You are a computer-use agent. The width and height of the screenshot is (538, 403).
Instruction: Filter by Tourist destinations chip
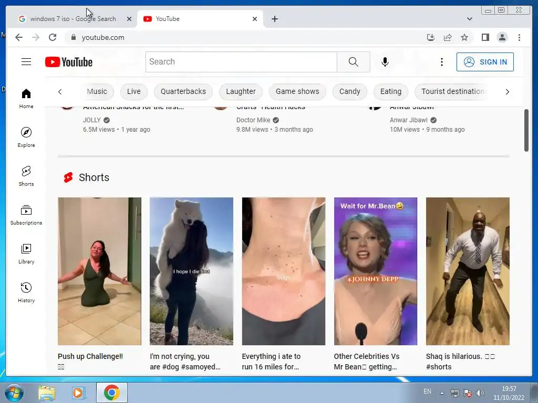pos(451,91)
